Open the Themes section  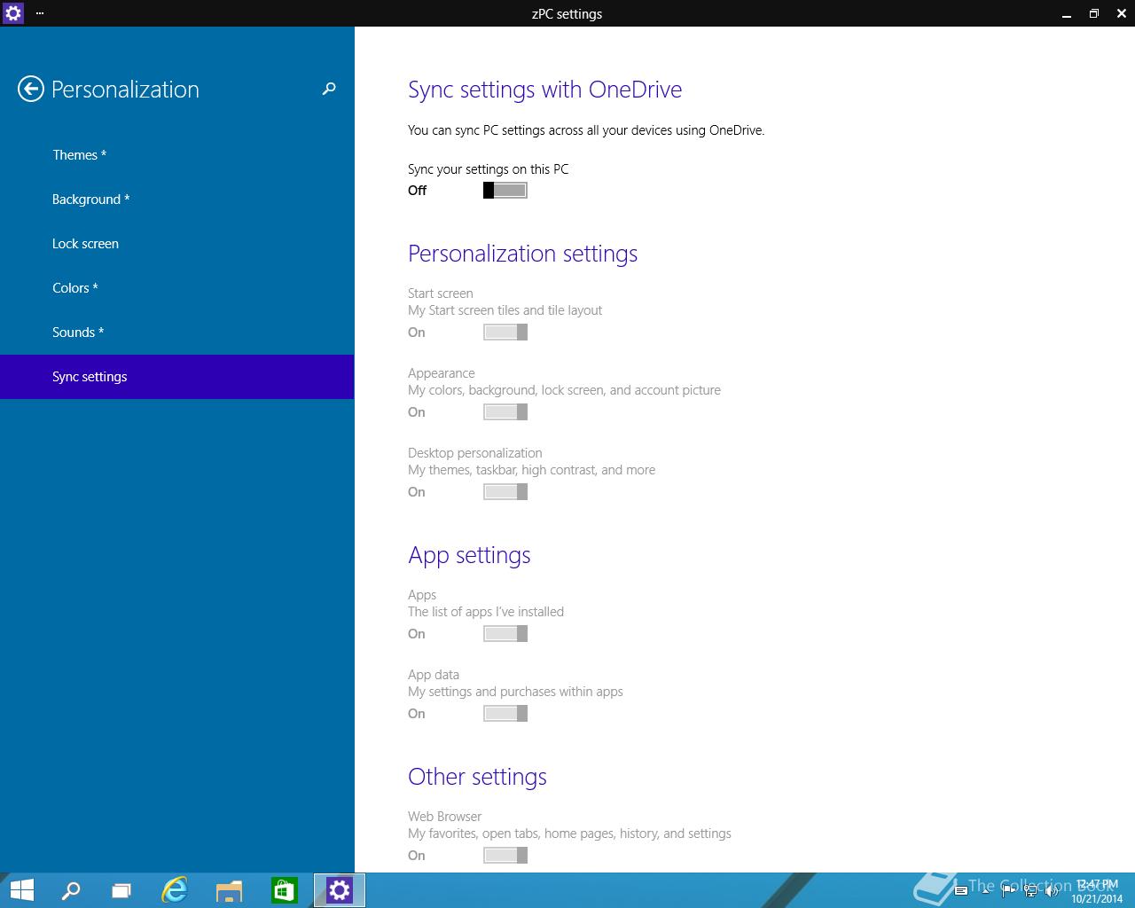click(x=177, y=155)
